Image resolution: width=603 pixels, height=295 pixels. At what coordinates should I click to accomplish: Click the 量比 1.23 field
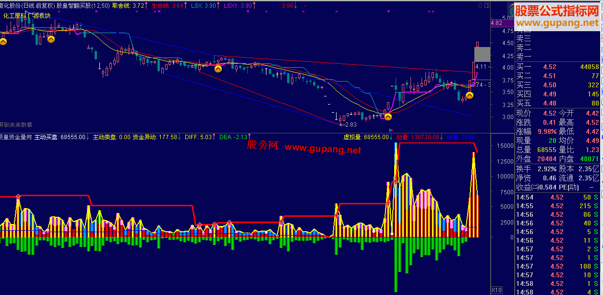579,150
